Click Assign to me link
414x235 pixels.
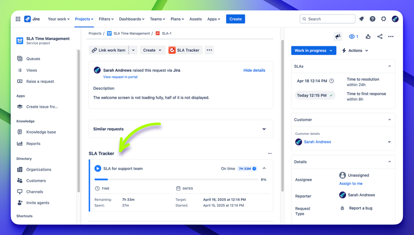tap(351, 184)
